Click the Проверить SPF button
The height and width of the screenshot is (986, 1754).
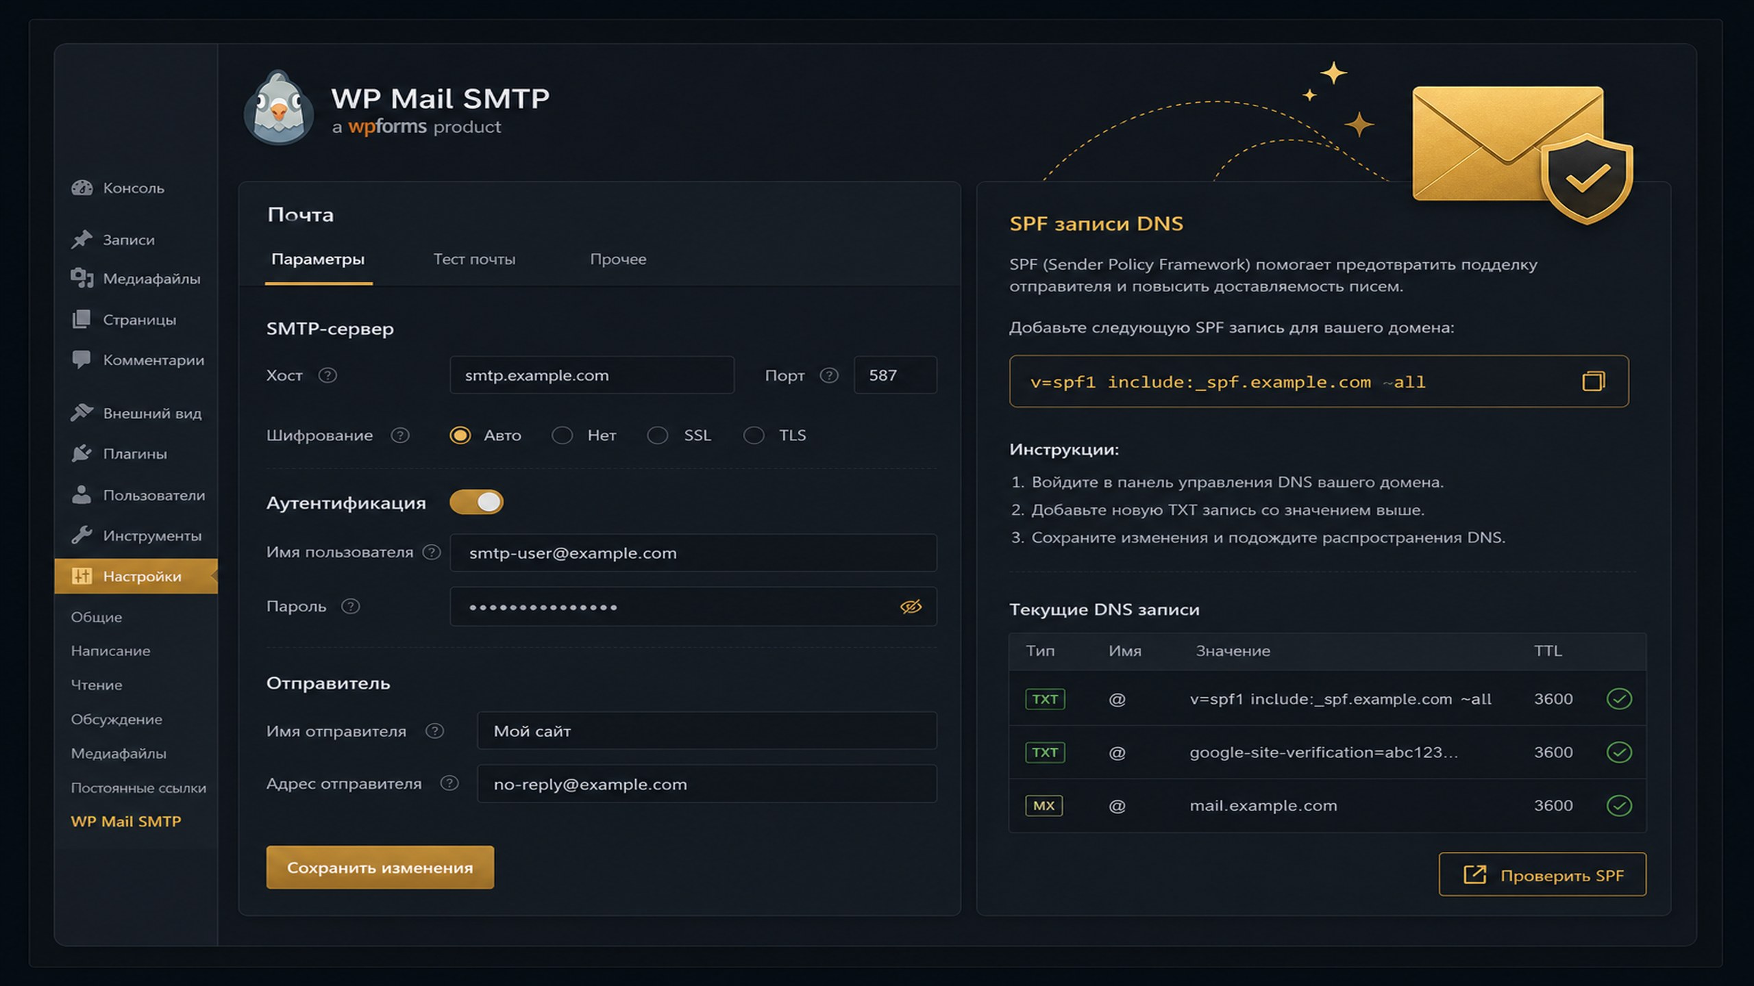pyautogui.click(x=1542, y=874)
